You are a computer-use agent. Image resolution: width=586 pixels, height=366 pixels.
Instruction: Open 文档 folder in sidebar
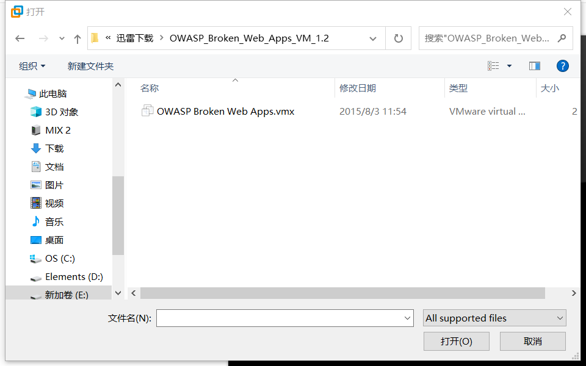(54, 167)
